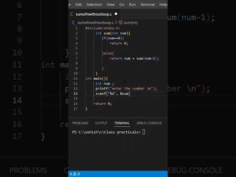Click the printf("enter the number \n"); line
The height and width of the screenshot is (177, 236).
point(126,88)
